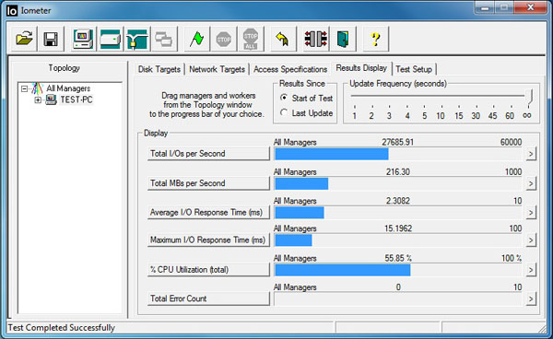
Task: Open chart arrow for Total MBs per Second
Action: [531, 183]
